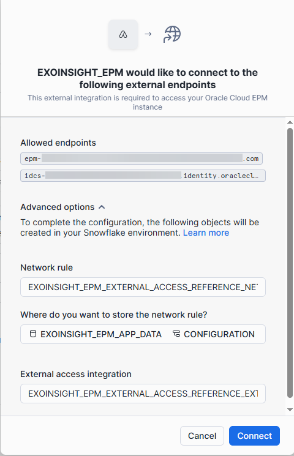
Task: Click the database icon beside EXOINSIGHT_EPM_APP_DATA
Action: click(x=33, y=334)
